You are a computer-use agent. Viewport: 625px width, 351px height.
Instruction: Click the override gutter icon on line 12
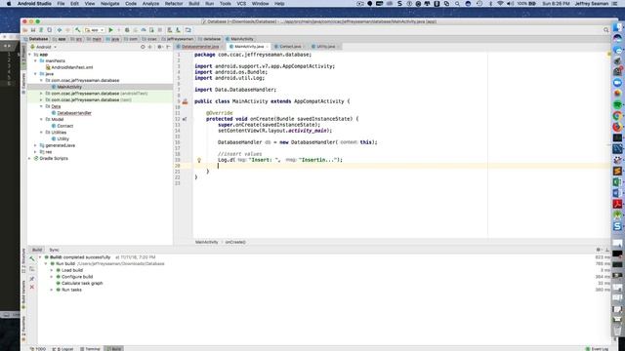point(185,119)
